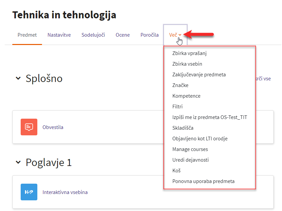This screenshot has height=211, width=282.
Task: Collapse the Poglavje 1 section chevron
Action: pyautogui.click(x=18, y=162)
